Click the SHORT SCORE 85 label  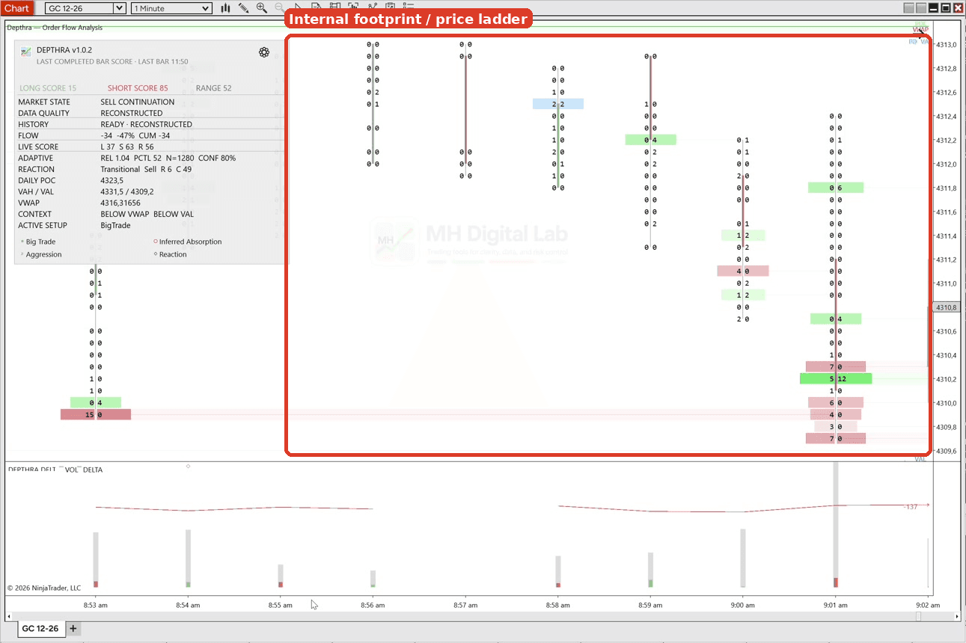(138, 88)
